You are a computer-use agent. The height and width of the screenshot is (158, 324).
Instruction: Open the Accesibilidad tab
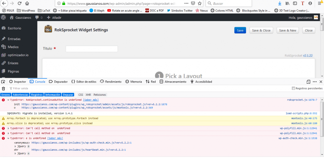point(201,82)
